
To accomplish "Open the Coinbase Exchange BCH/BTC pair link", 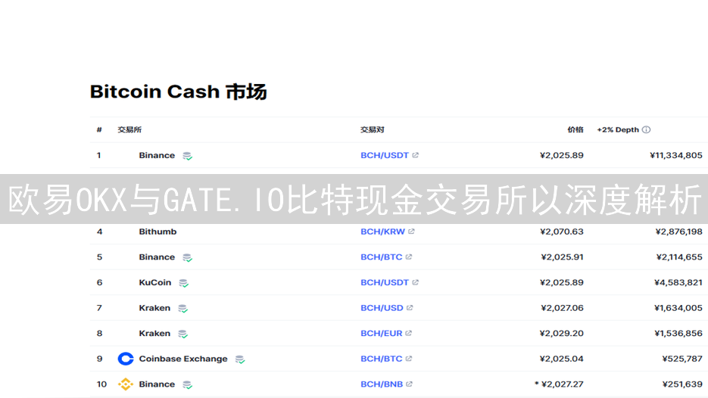I will click(x=381, y=359).
